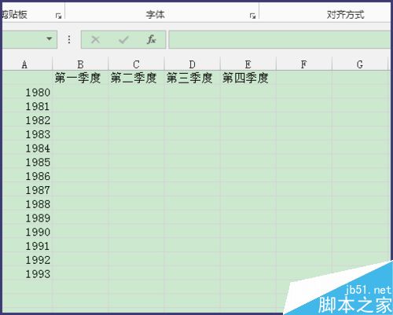The image size is (393, 315).
Task: Select the cell with year 1993
Action: pos(28,274)
